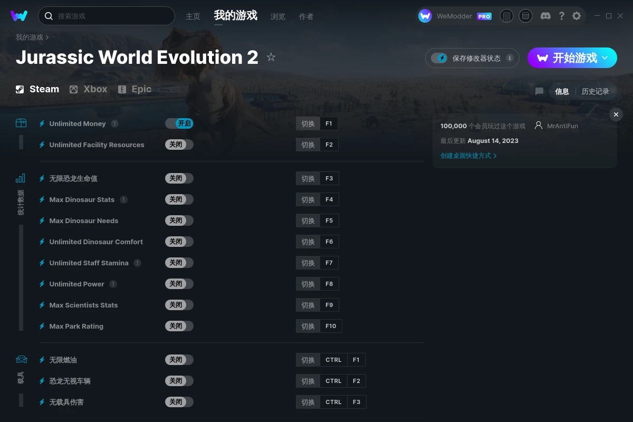Click the PRO badge
633x422 pixels.
coord(484,16)
